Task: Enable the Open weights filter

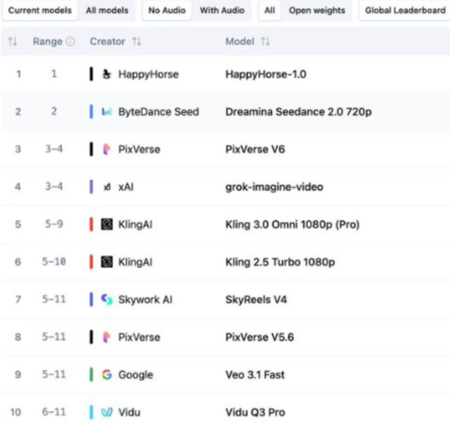Action: click(x=317, y=11)
